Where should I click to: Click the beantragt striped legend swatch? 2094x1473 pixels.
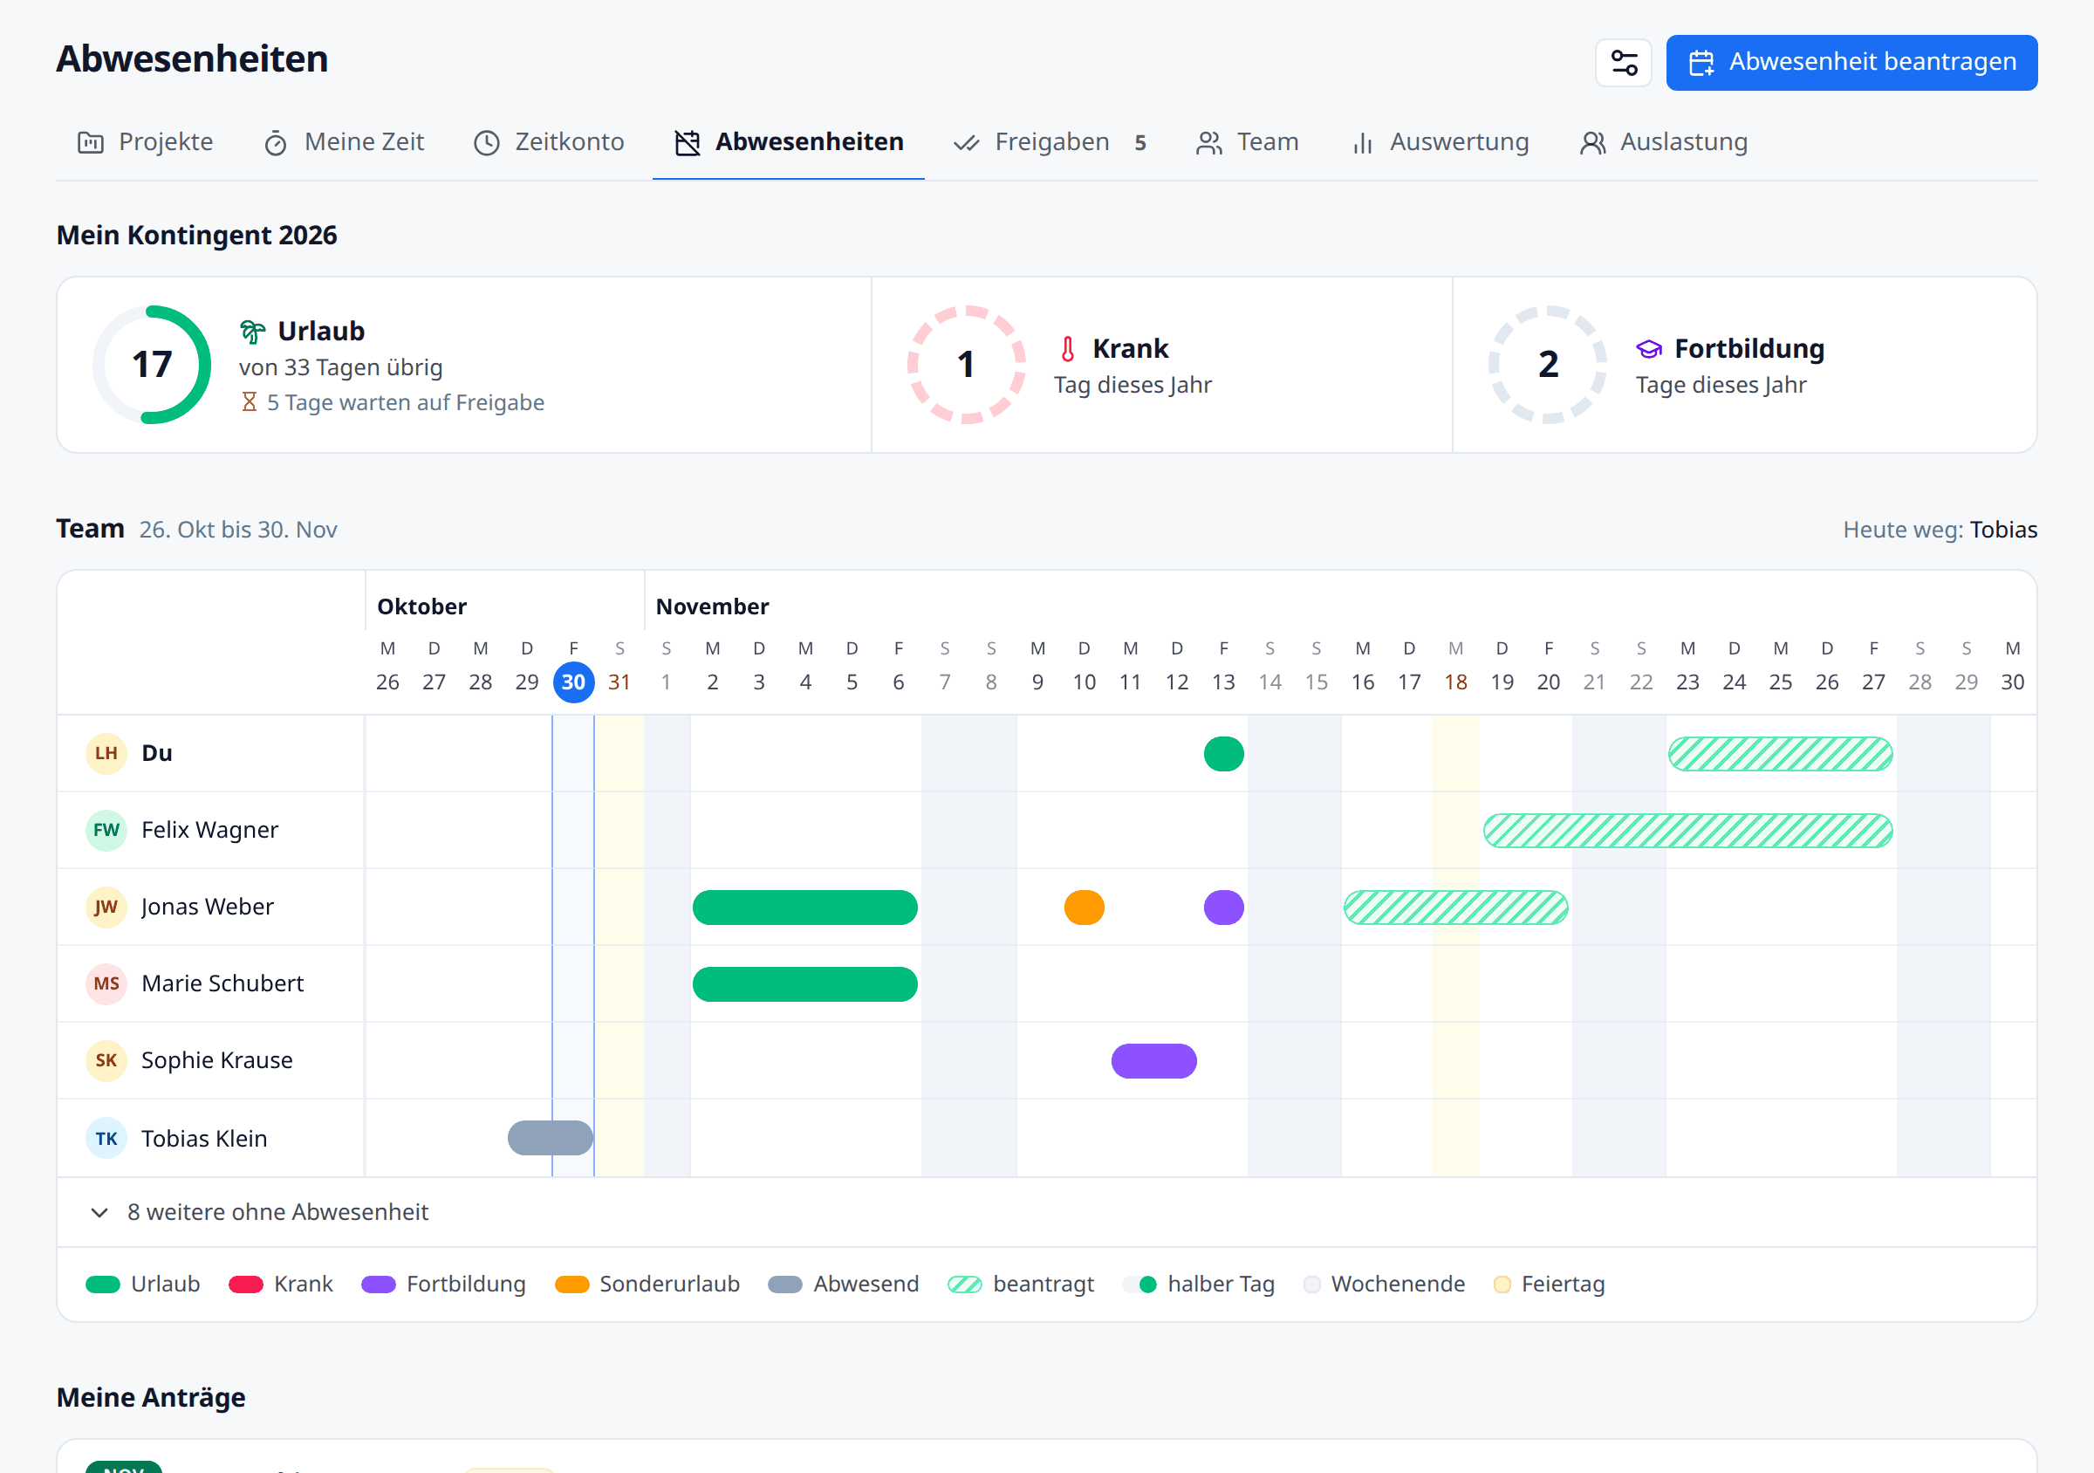(x=965, y=1285)
